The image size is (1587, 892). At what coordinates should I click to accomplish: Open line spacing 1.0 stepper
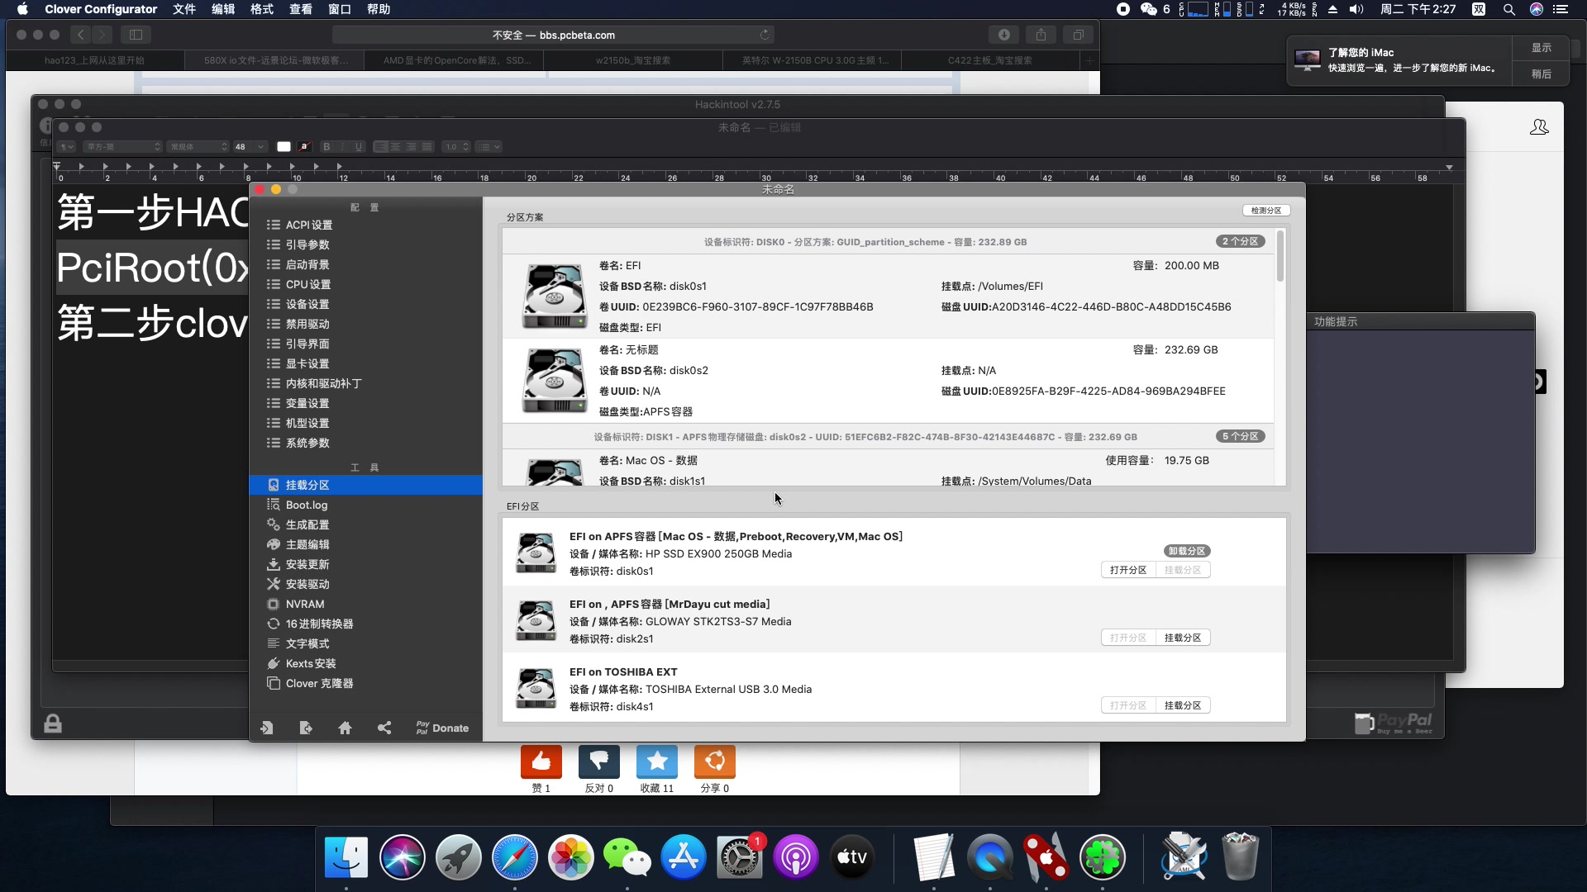(456, 147)
